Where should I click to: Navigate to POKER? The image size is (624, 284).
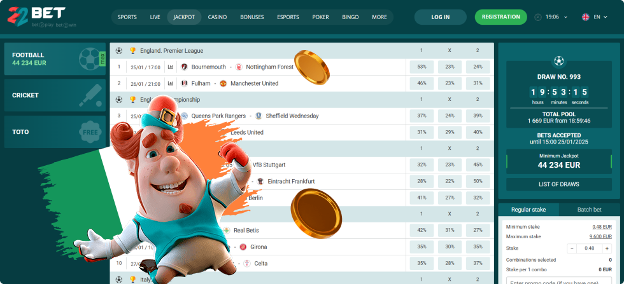point(320,17)
